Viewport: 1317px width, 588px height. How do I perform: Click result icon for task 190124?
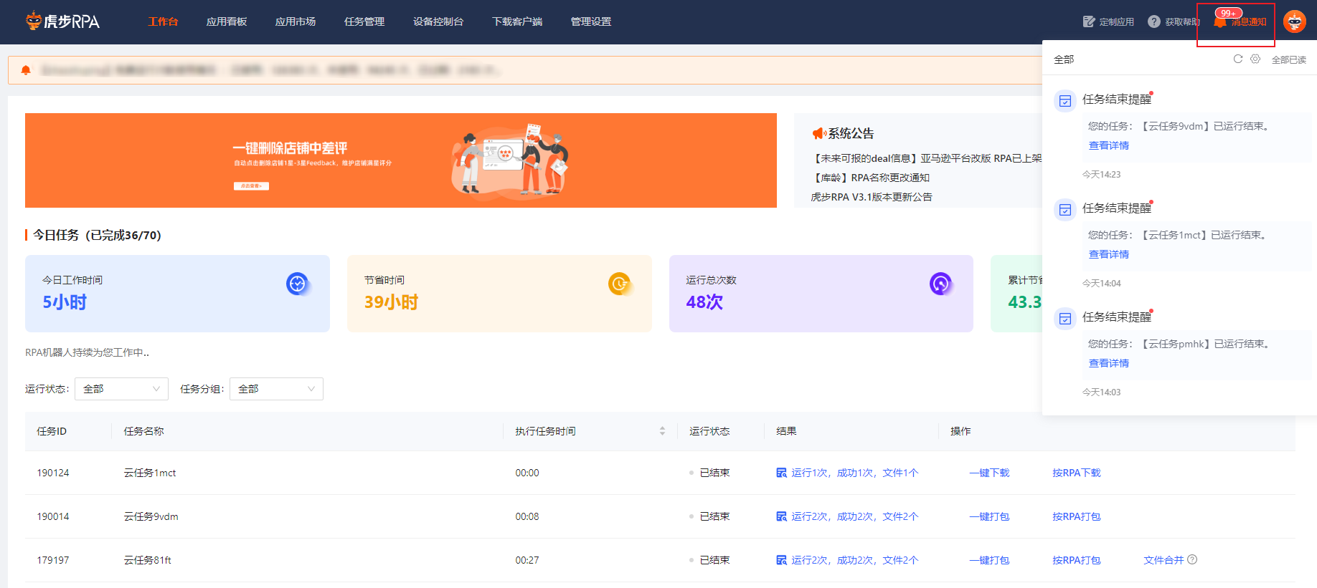(782, 473)
